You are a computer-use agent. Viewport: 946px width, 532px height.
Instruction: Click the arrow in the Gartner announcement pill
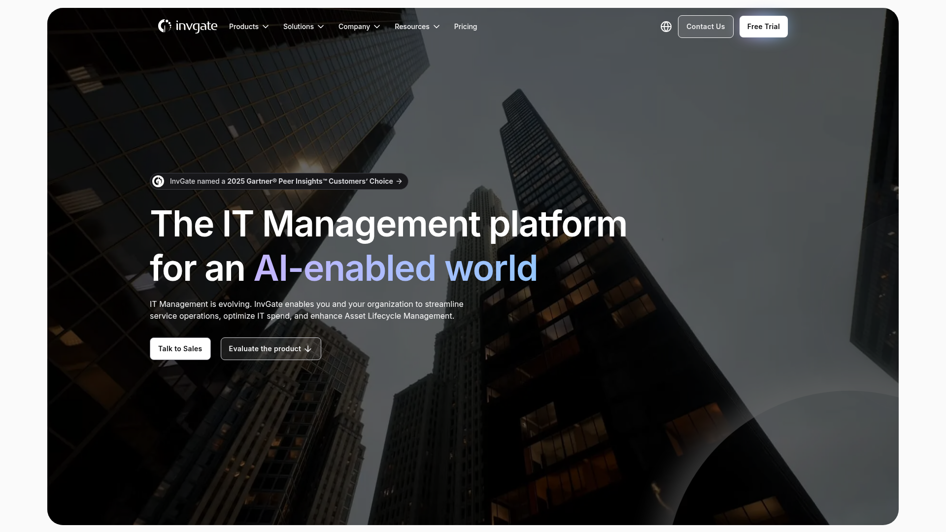(x=398, y=181)
